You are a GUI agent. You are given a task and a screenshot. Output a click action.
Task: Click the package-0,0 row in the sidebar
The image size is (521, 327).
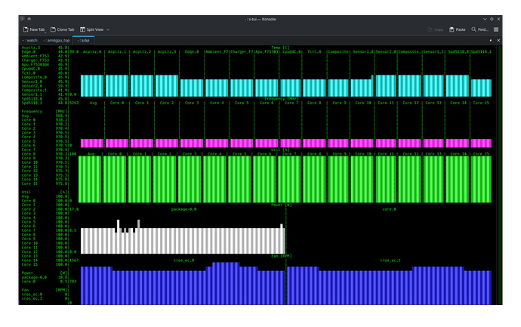45,277
